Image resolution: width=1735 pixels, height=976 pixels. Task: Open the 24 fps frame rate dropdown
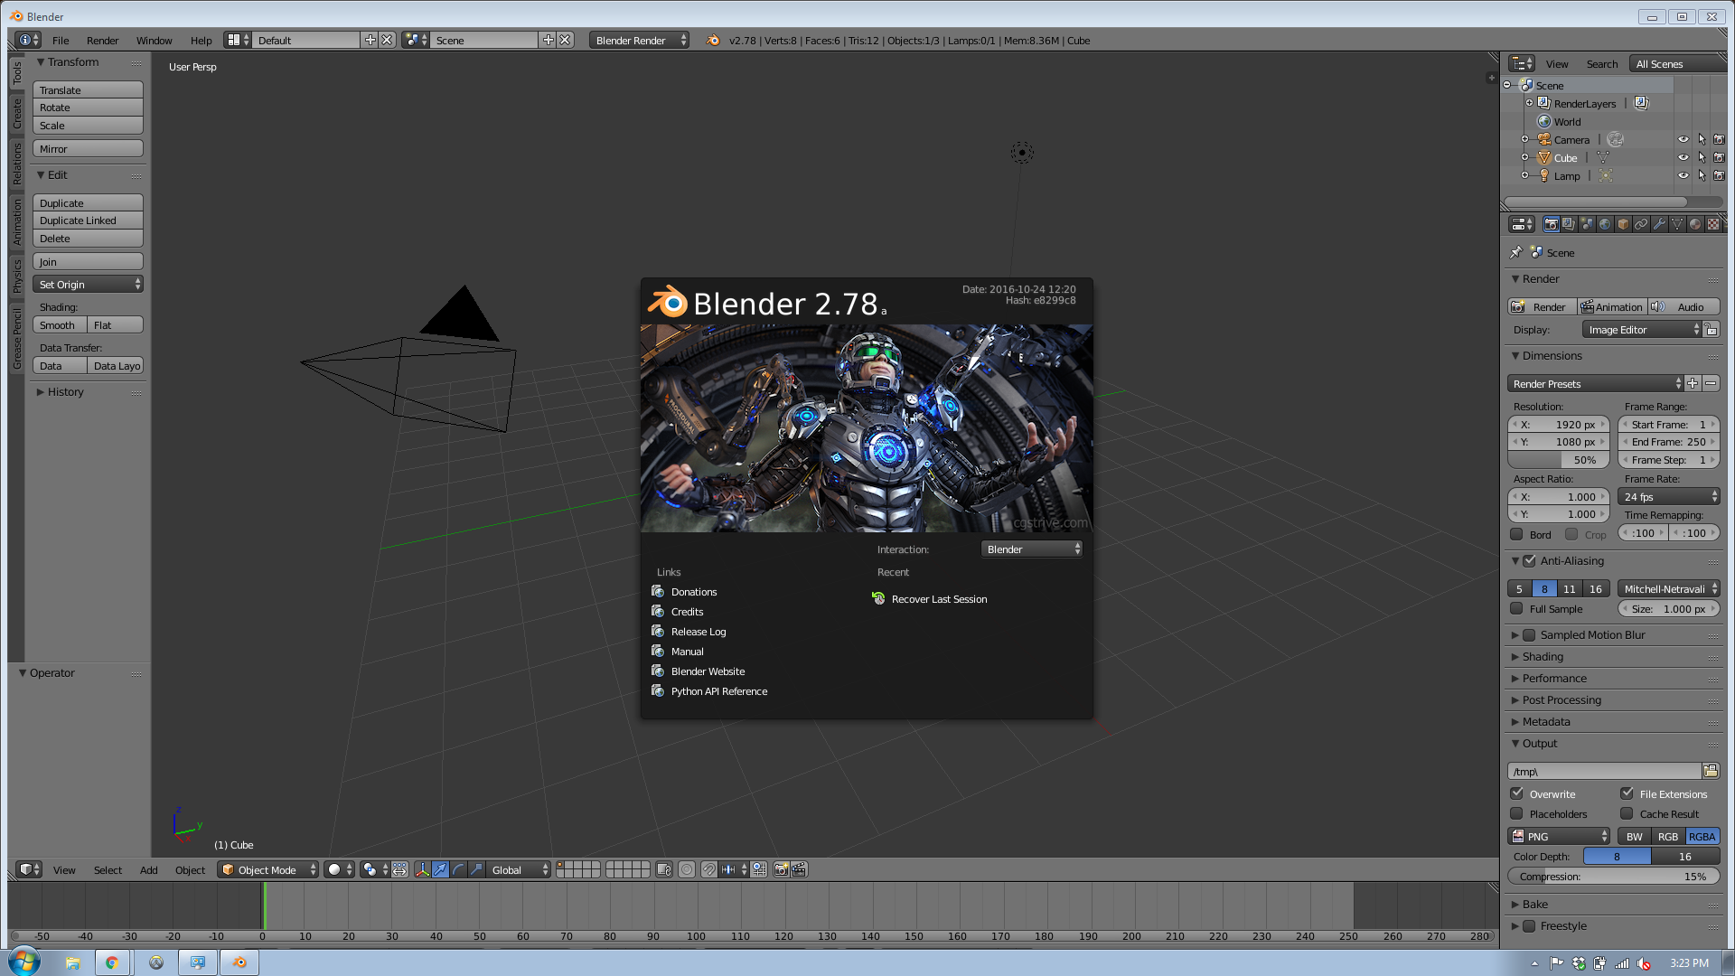point(1669,496)
